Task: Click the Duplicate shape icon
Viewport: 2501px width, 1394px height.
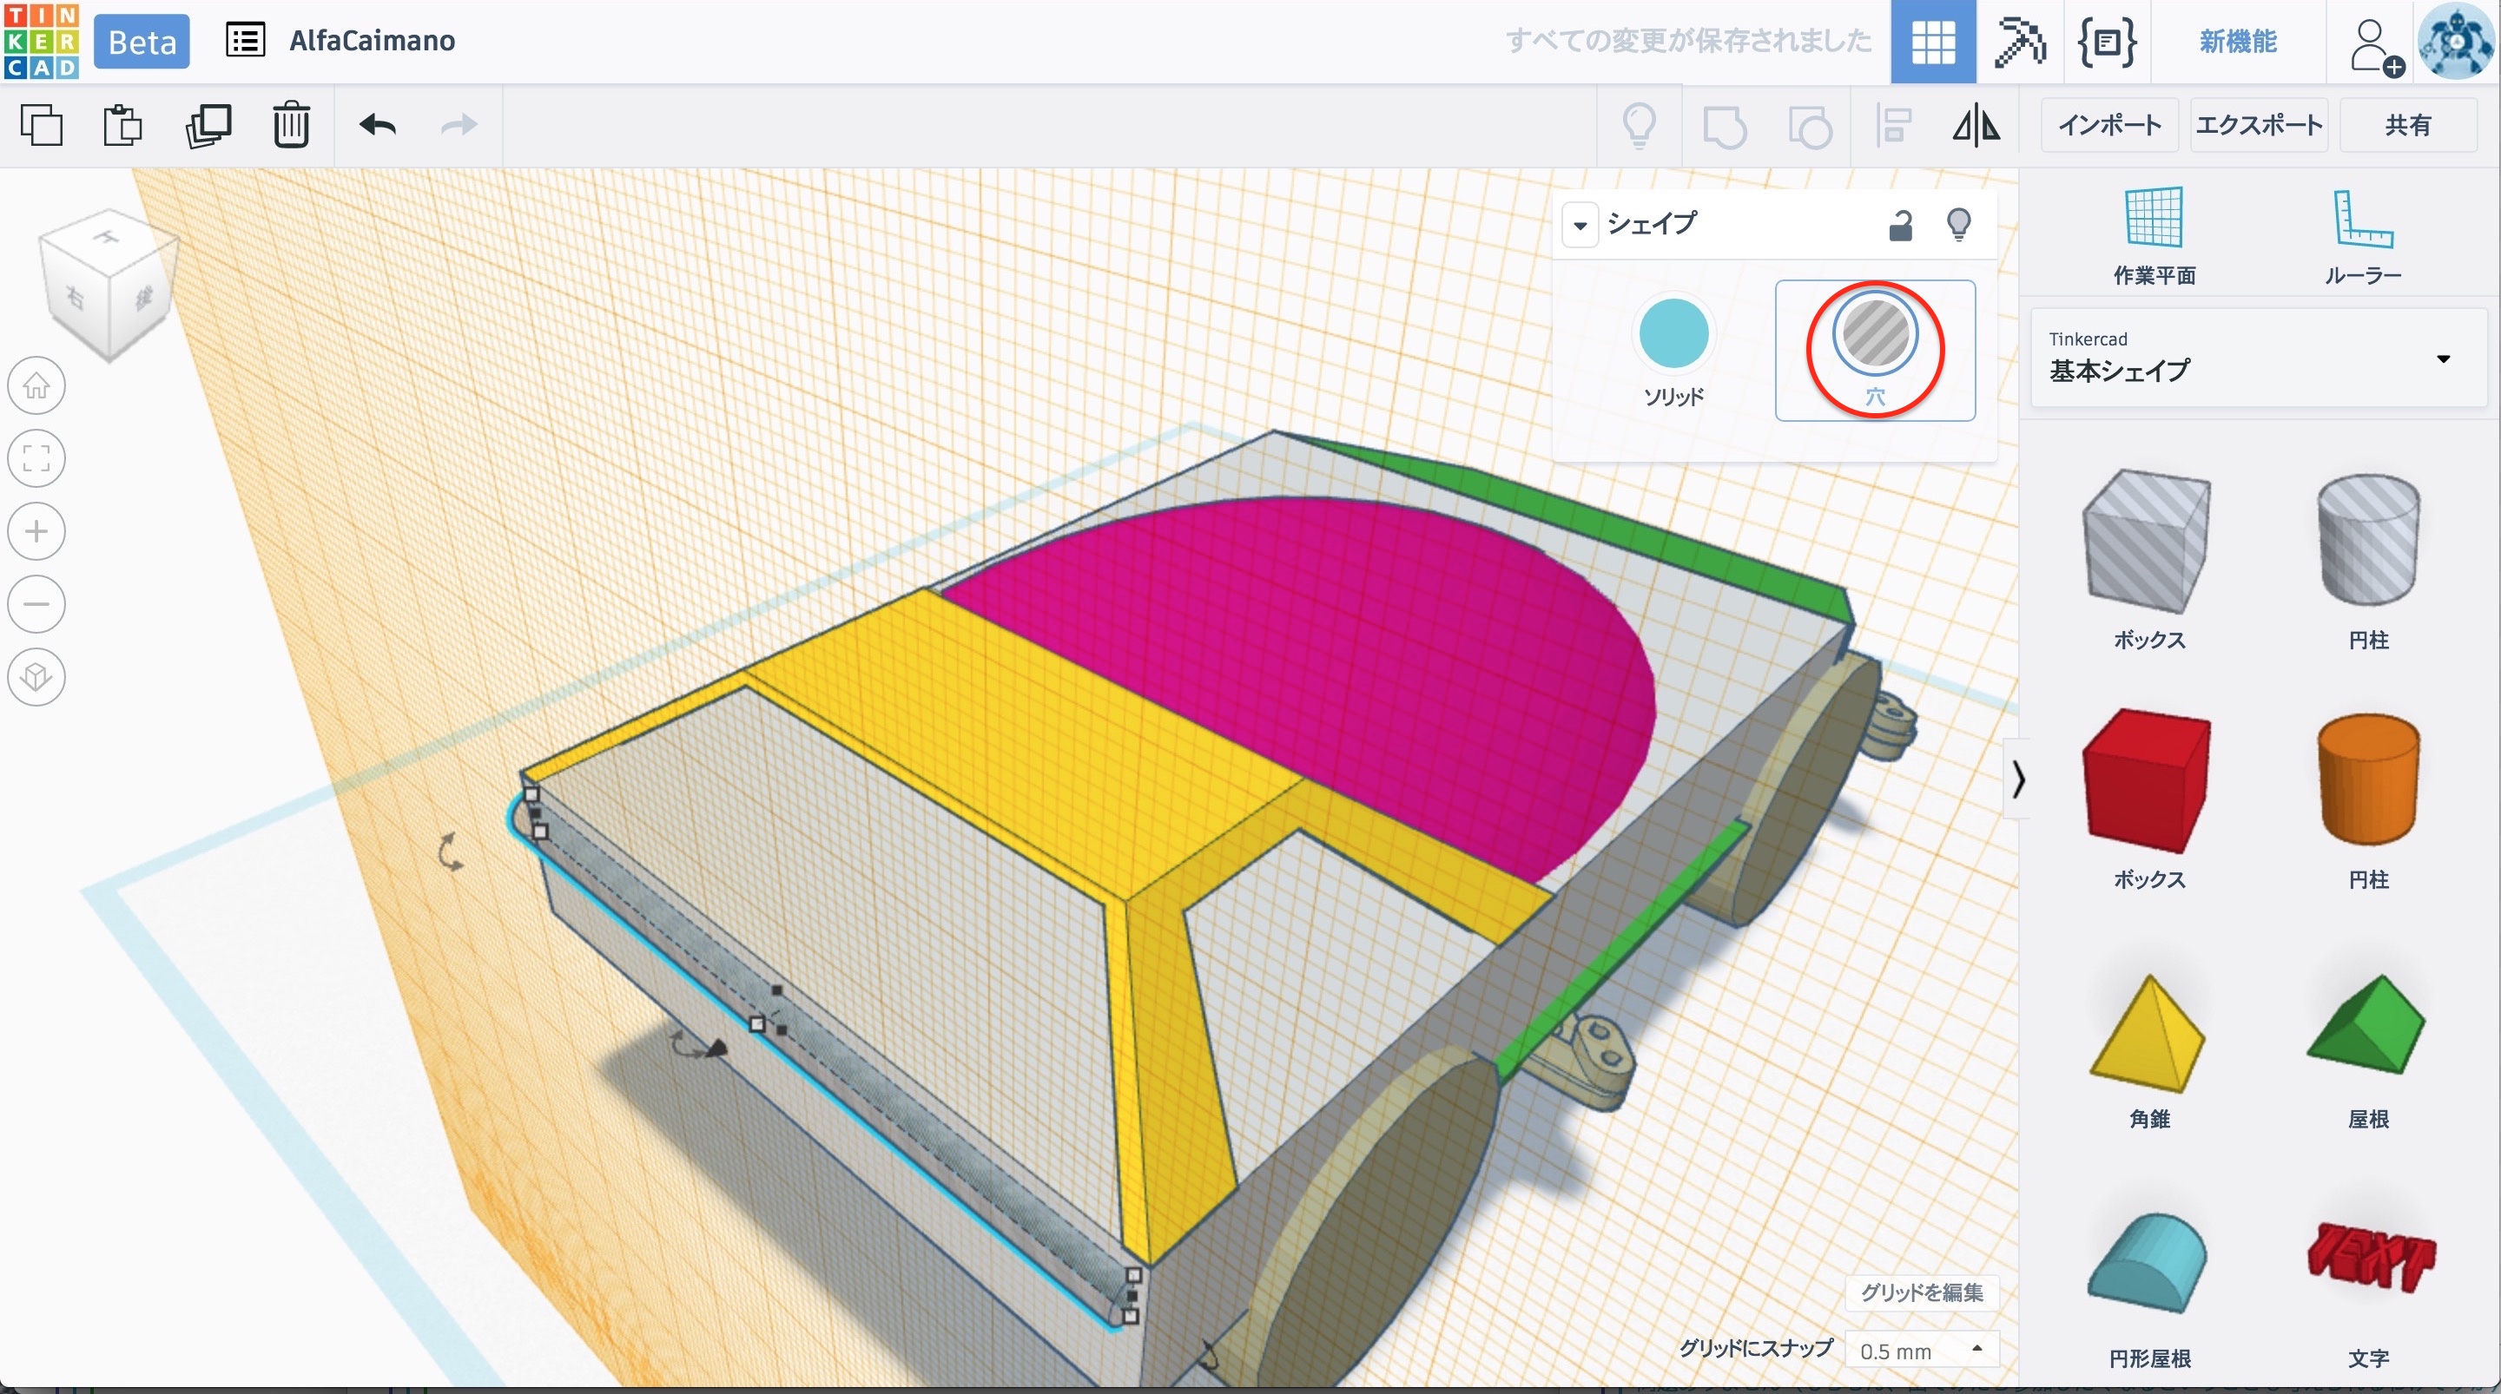Action: click(208, 125)
